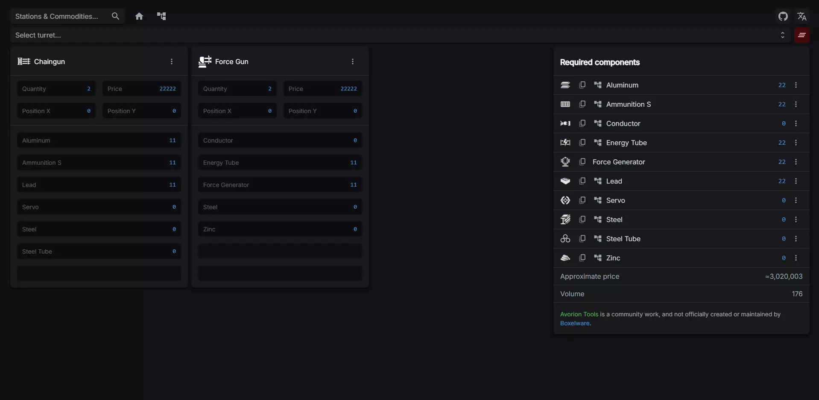The width and height of the screenshot is (819, 400).
Task: Focus the Stations & Commodities search field
Action: tap(60, 16)
